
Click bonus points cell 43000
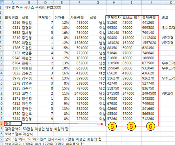click(131, 22)
